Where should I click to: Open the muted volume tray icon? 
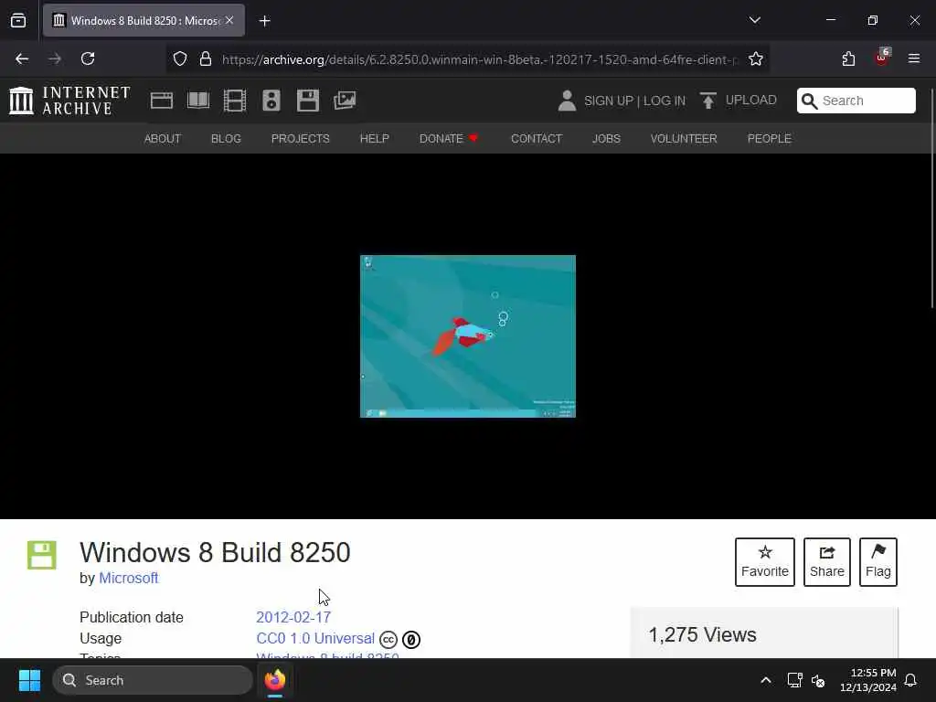click(818, 680)
